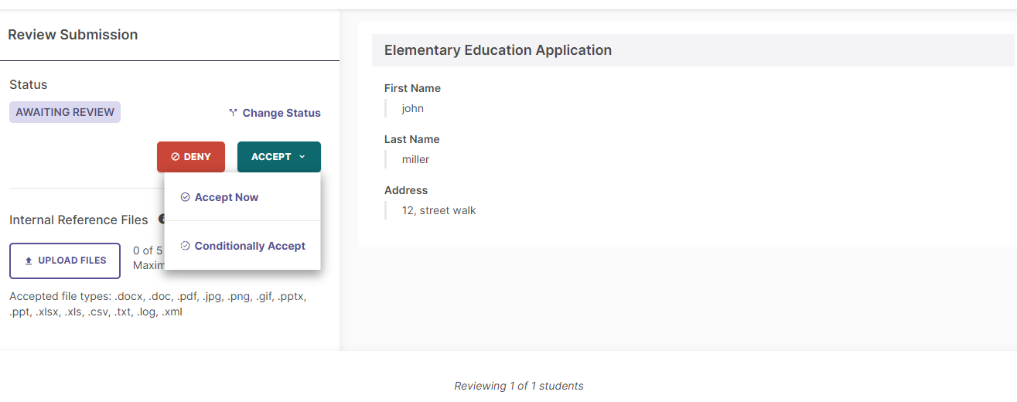The height and width of the screenshot is (402, 1017).
Task: Select the Address value 12, street walk
Action: 439,210
